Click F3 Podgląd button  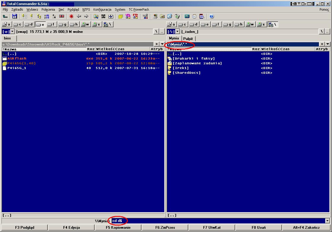[x=25, y=228]
